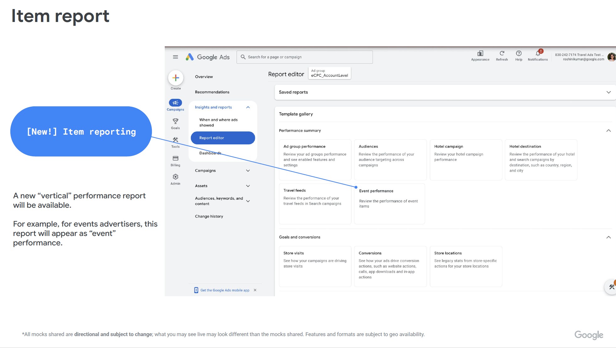
Task: Click Get the Google Ads mobile app link
Action: pos(225,290)
